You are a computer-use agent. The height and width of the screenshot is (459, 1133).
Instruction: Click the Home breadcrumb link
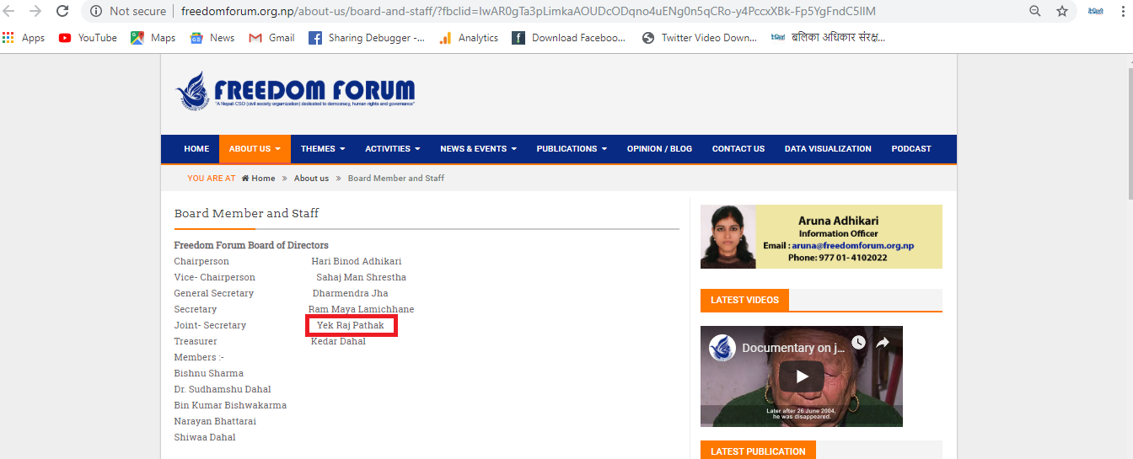tap(262, 179)
